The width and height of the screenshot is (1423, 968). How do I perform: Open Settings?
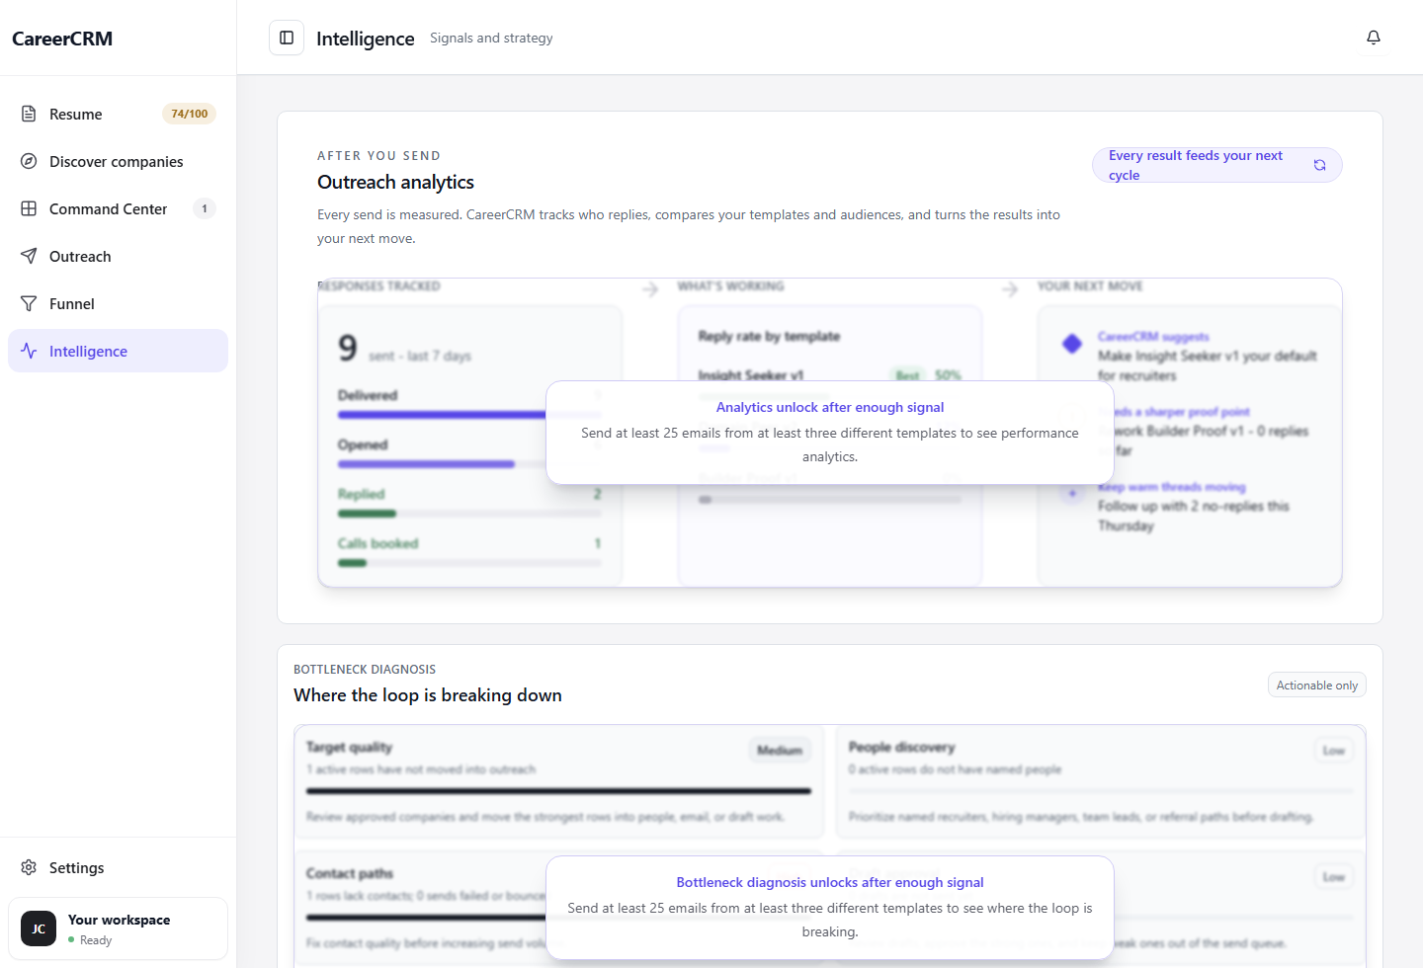(x=118, y=867)
